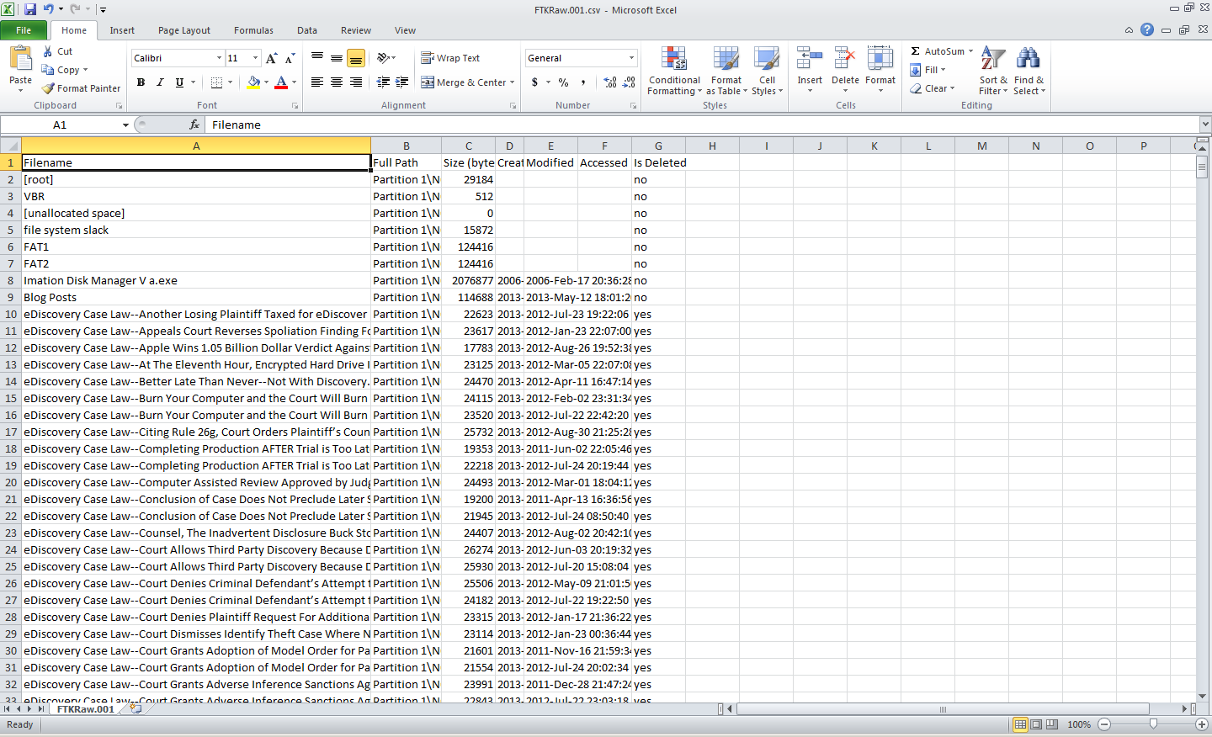Click the Decrease Indent icon
The width and height of the screenshot is (1212, 737).
tap(383, 82)
